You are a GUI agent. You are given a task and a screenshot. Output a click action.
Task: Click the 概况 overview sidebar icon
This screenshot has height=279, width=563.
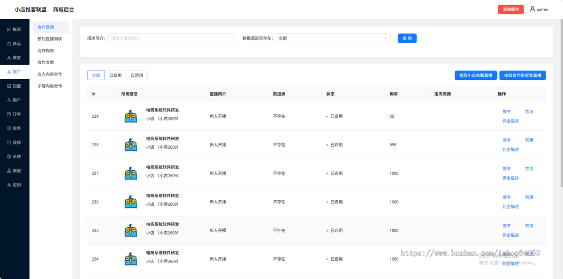click(x=9, y=30)
